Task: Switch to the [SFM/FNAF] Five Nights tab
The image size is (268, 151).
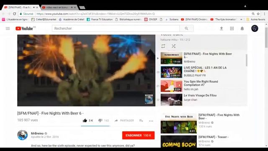Action: pyautogui.click(x=21, y=8)
